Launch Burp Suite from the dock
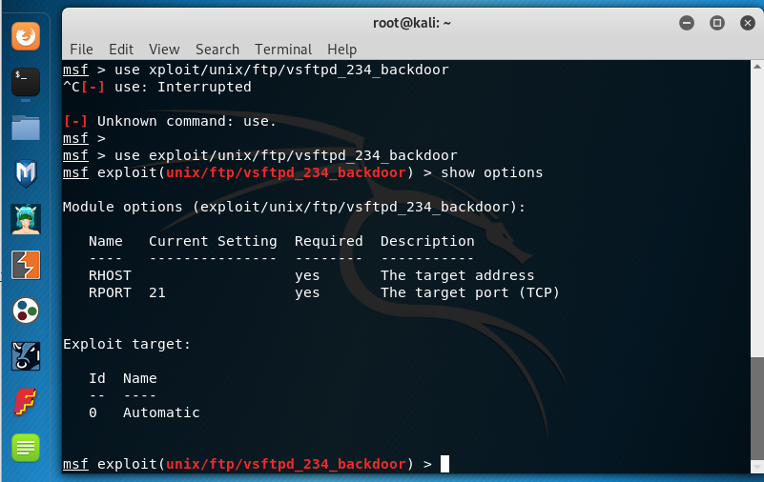This screenshot has height=482, width=764. [x=26, y=265]
